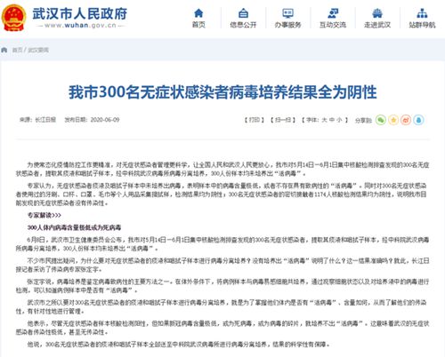Viewport: 445px width, 357px height.
Task: Click the breadcrumb home icon
Action: 4,50
